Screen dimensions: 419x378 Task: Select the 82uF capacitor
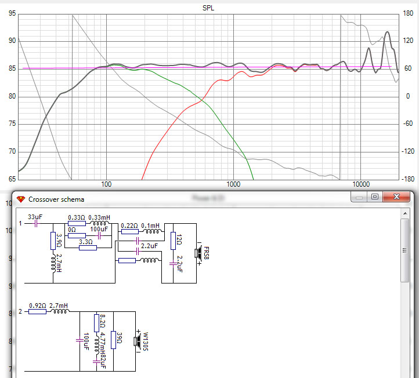tap(96, 362)
